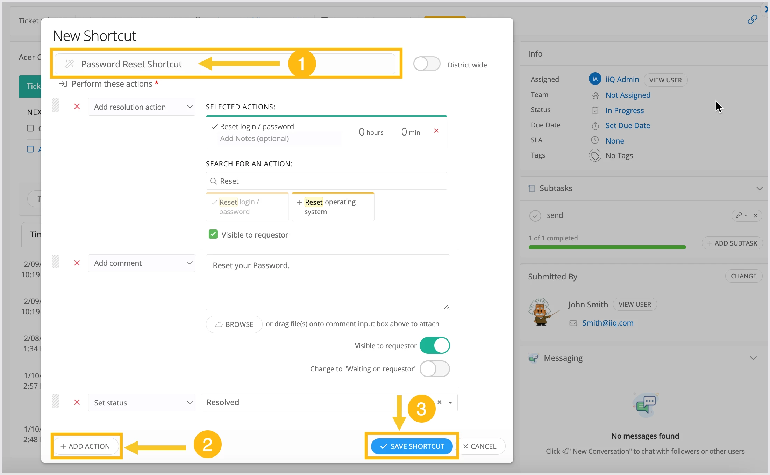Viewport: 770px width, 475px height.
Task: Click the copy link icon at top right
Action: point(752,20)
